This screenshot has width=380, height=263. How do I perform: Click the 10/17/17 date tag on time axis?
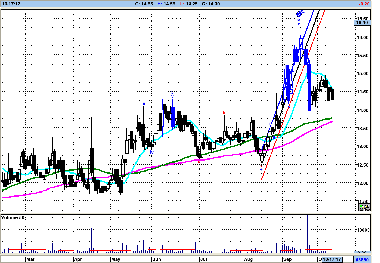point(332,259)
